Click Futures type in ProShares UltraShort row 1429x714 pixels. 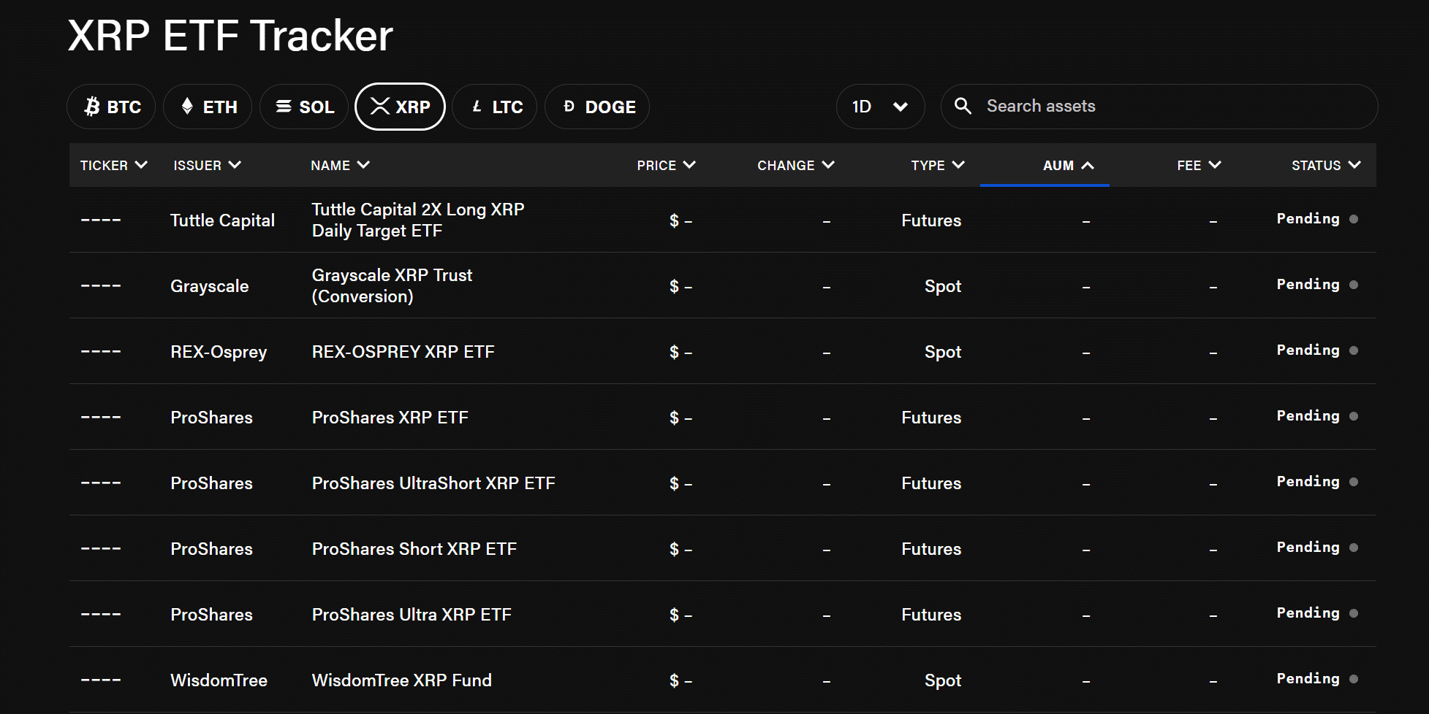coord(931,483)
